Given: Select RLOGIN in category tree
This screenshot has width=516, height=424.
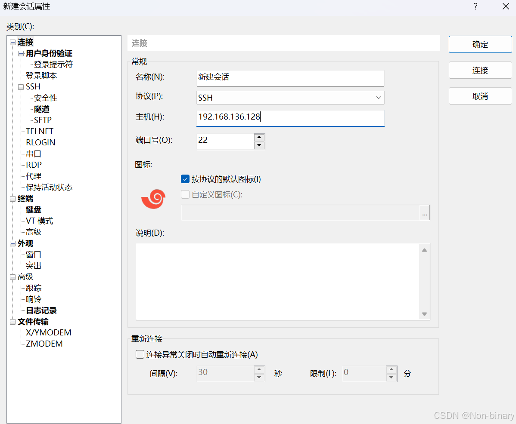Looking at the screenshot, I should click(40, 142).
